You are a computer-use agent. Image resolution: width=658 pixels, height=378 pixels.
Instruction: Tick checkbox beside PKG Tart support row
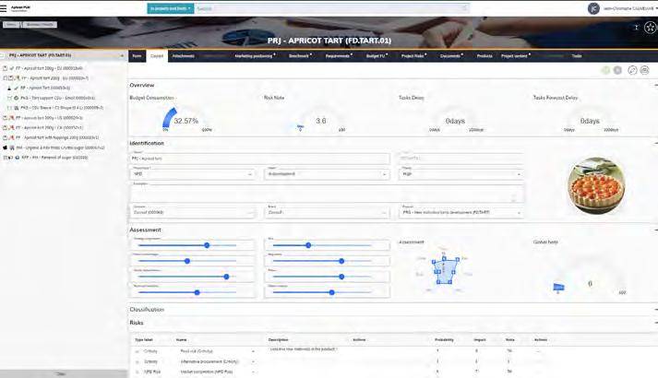pyautogui.click(x=9, y=98)
